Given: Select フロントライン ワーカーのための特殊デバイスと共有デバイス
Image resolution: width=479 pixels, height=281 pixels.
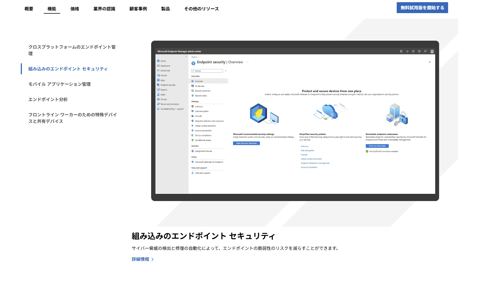Looking at the screenshot, I should coord(73,118).
